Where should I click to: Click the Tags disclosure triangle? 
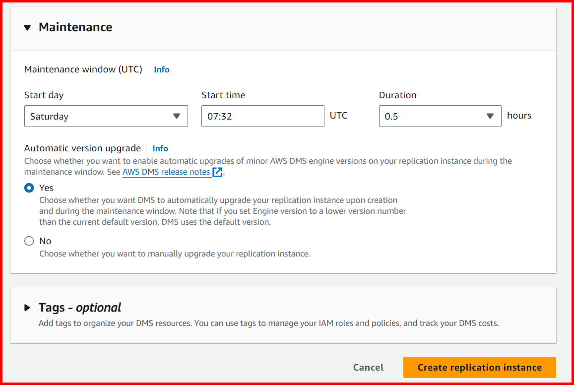[x=28, y=307]
